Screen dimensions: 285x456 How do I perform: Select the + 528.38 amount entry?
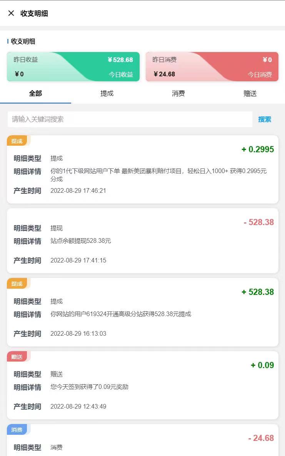pyautogui.click(x=258, y=292)
